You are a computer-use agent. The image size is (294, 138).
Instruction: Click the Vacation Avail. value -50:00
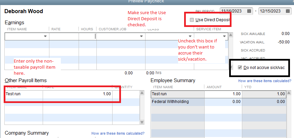pos(284,42)
